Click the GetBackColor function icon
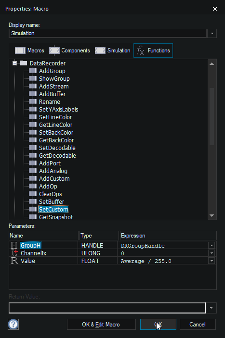Image resolution: width=225 pixels, height=338 pixels. (33, 140)
